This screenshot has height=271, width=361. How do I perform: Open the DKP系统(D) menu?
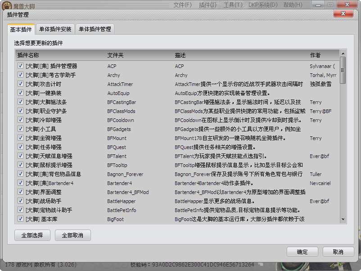click(x=261, y=5)
